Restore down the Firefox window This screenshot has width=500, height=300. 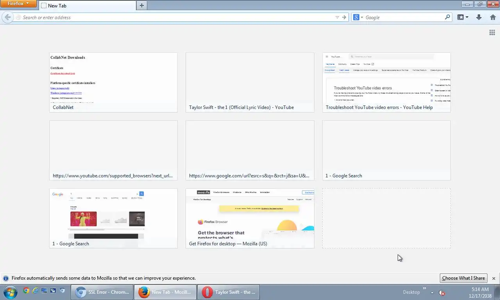480,4
